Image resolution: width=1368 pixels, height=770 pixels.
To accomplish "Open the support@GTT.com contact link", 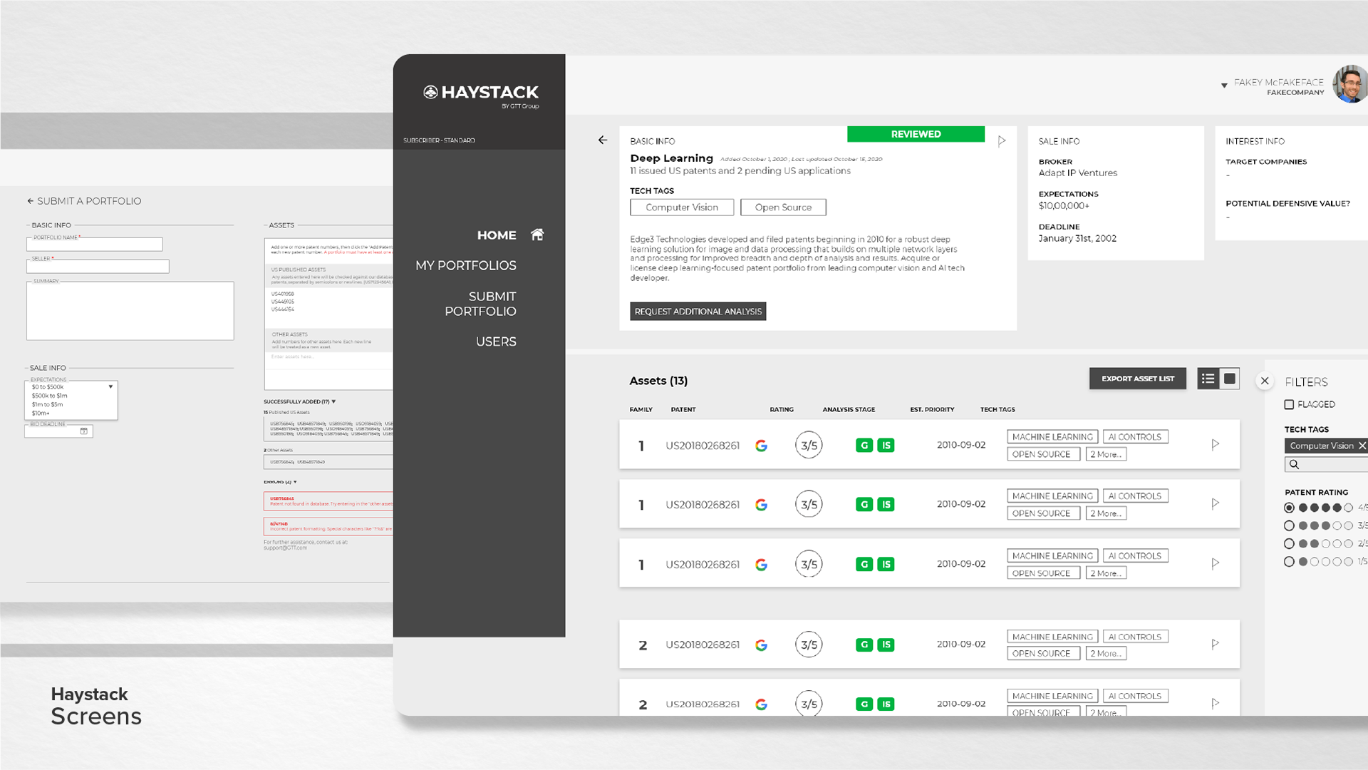I will pyautogui.click(x=285, y=548).
